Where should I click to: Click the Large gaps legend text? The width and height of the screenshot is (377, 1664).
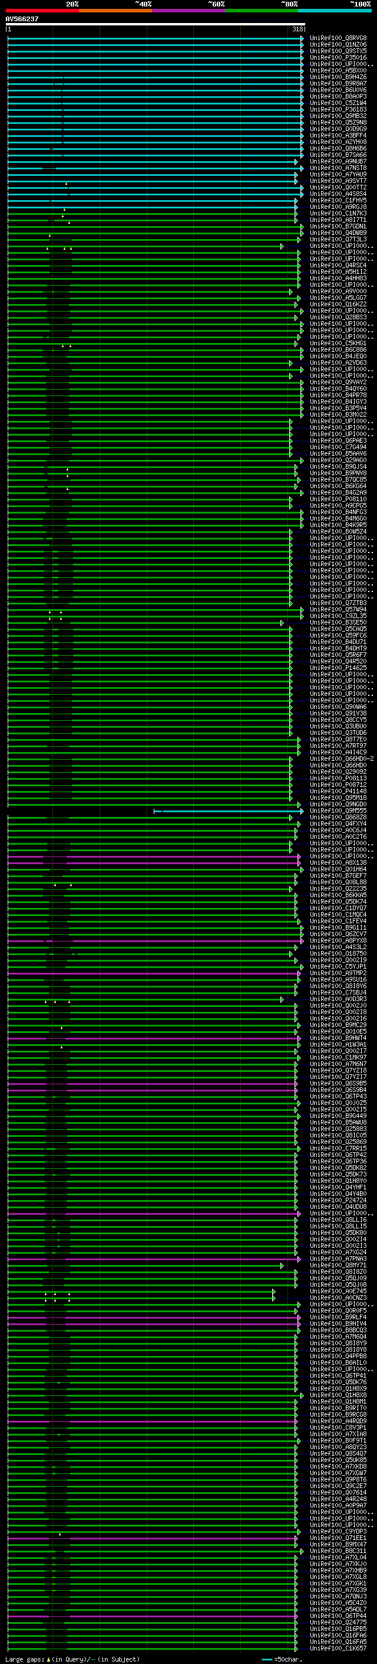(x=72, y=1659)
